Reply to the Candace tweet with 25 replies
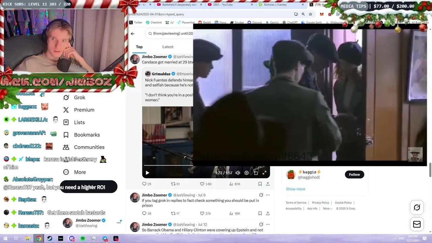 click(x=146, y=184)
